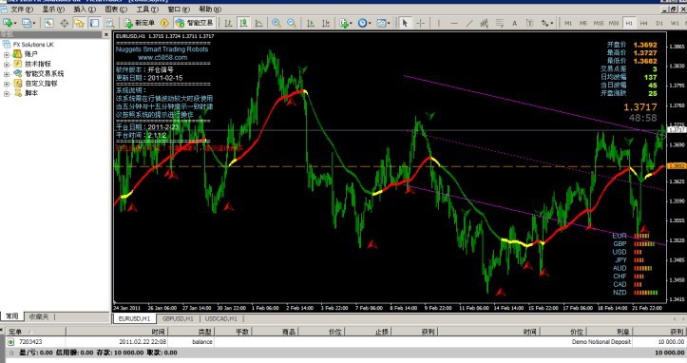Viewport: 687px width, 363px height.
Task: Open the 窗口 (Window) menu
Action: point(179,10)
